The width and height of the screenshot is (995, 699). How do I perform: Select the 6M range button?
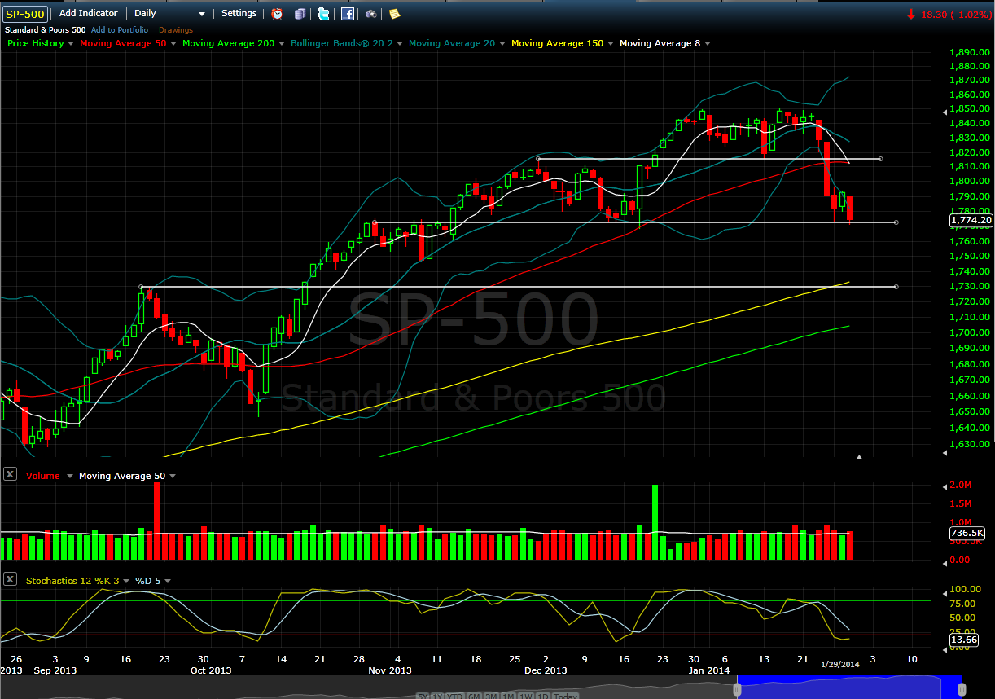coord(473,696)
